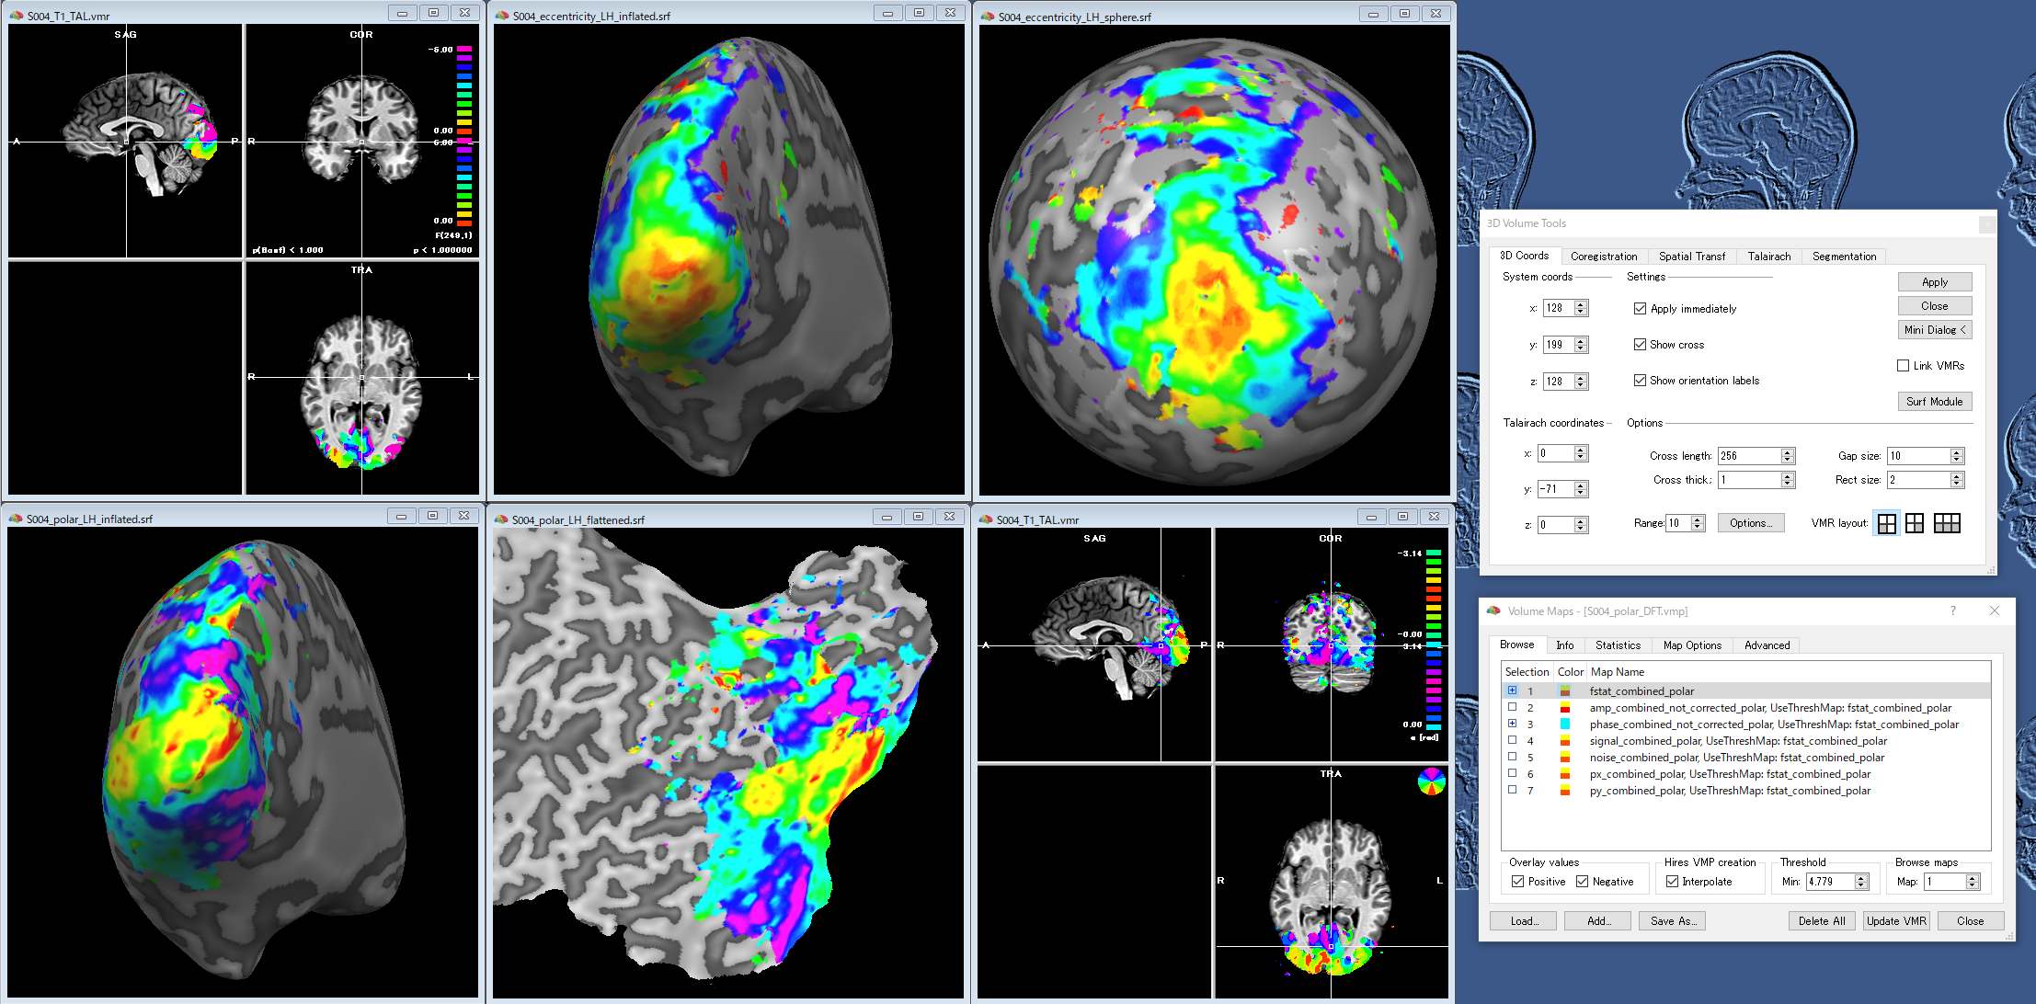Image resolution: width=2036 pixels, height=1004 pixels.
Task: Decrease system coords y with down arrow
Action: 1581,348
